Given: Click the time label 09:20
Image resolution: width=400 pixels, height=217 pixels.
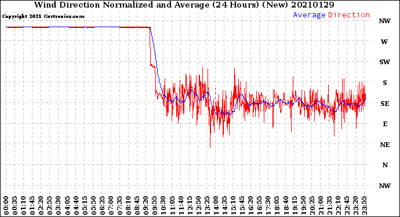Looking at the screenshot, I should click(146, 205).
